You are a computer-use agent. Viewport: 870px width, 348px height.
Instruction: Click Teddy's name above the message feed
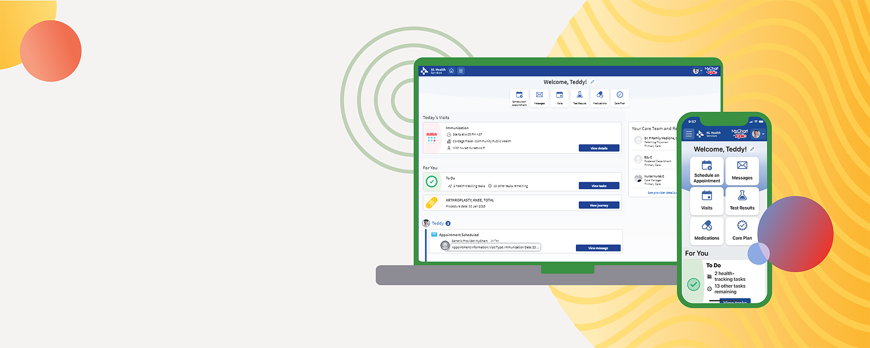coord(438,223)
